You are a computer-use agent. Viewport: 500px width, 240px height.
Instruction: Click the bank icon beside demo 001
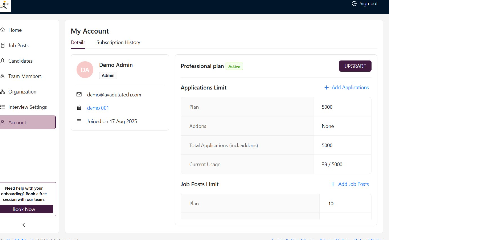(79, 108)
